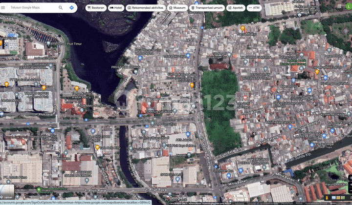Viewport: 352px width, 205px height.
Task: Select the Coto Makassar restaurant orange pin
Action: click(x=192, y=85)
